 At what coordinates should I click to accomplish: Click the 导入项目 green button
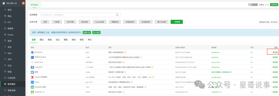pyautogui.click(x=96, y=33)
